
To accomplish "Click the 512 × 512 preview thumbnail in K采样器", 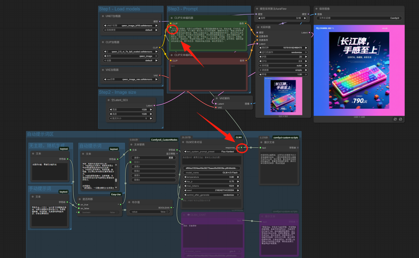I will [283, 96].
